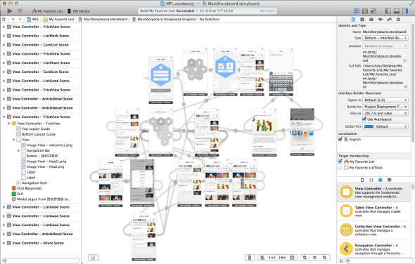Open the Quick Help inspector tab
Screen dimensions: 415x264
click(x=362, y=19)
